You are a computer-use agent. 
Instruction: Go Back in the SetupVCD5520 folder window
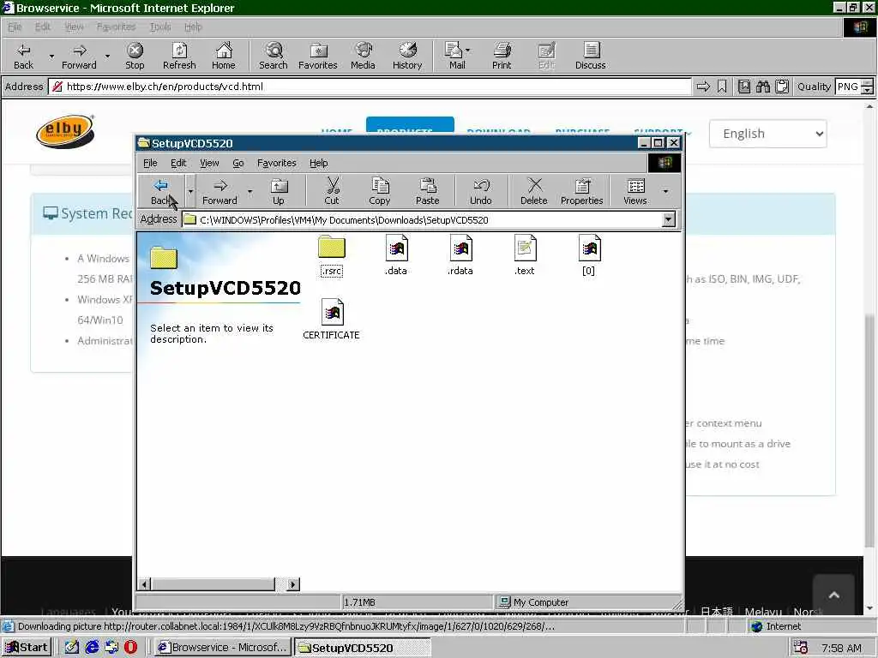pos(161,191)
